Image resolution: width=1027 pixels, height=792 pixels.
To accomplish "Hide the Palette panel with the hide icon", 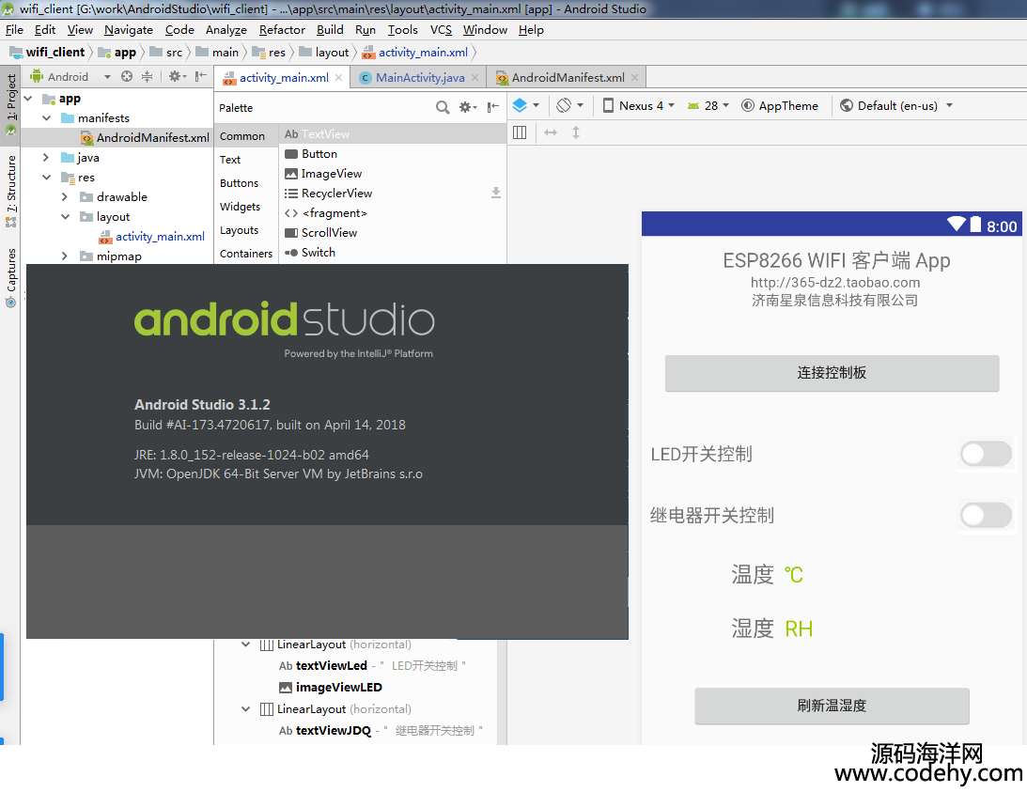I will [x=493, y=107].
